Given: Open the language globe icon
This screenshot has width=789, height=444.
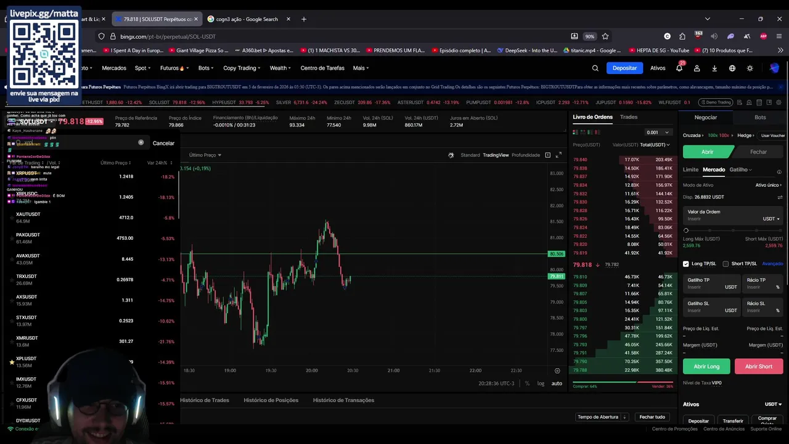Looking at the screenshot, I should click(x=732, y=68).
